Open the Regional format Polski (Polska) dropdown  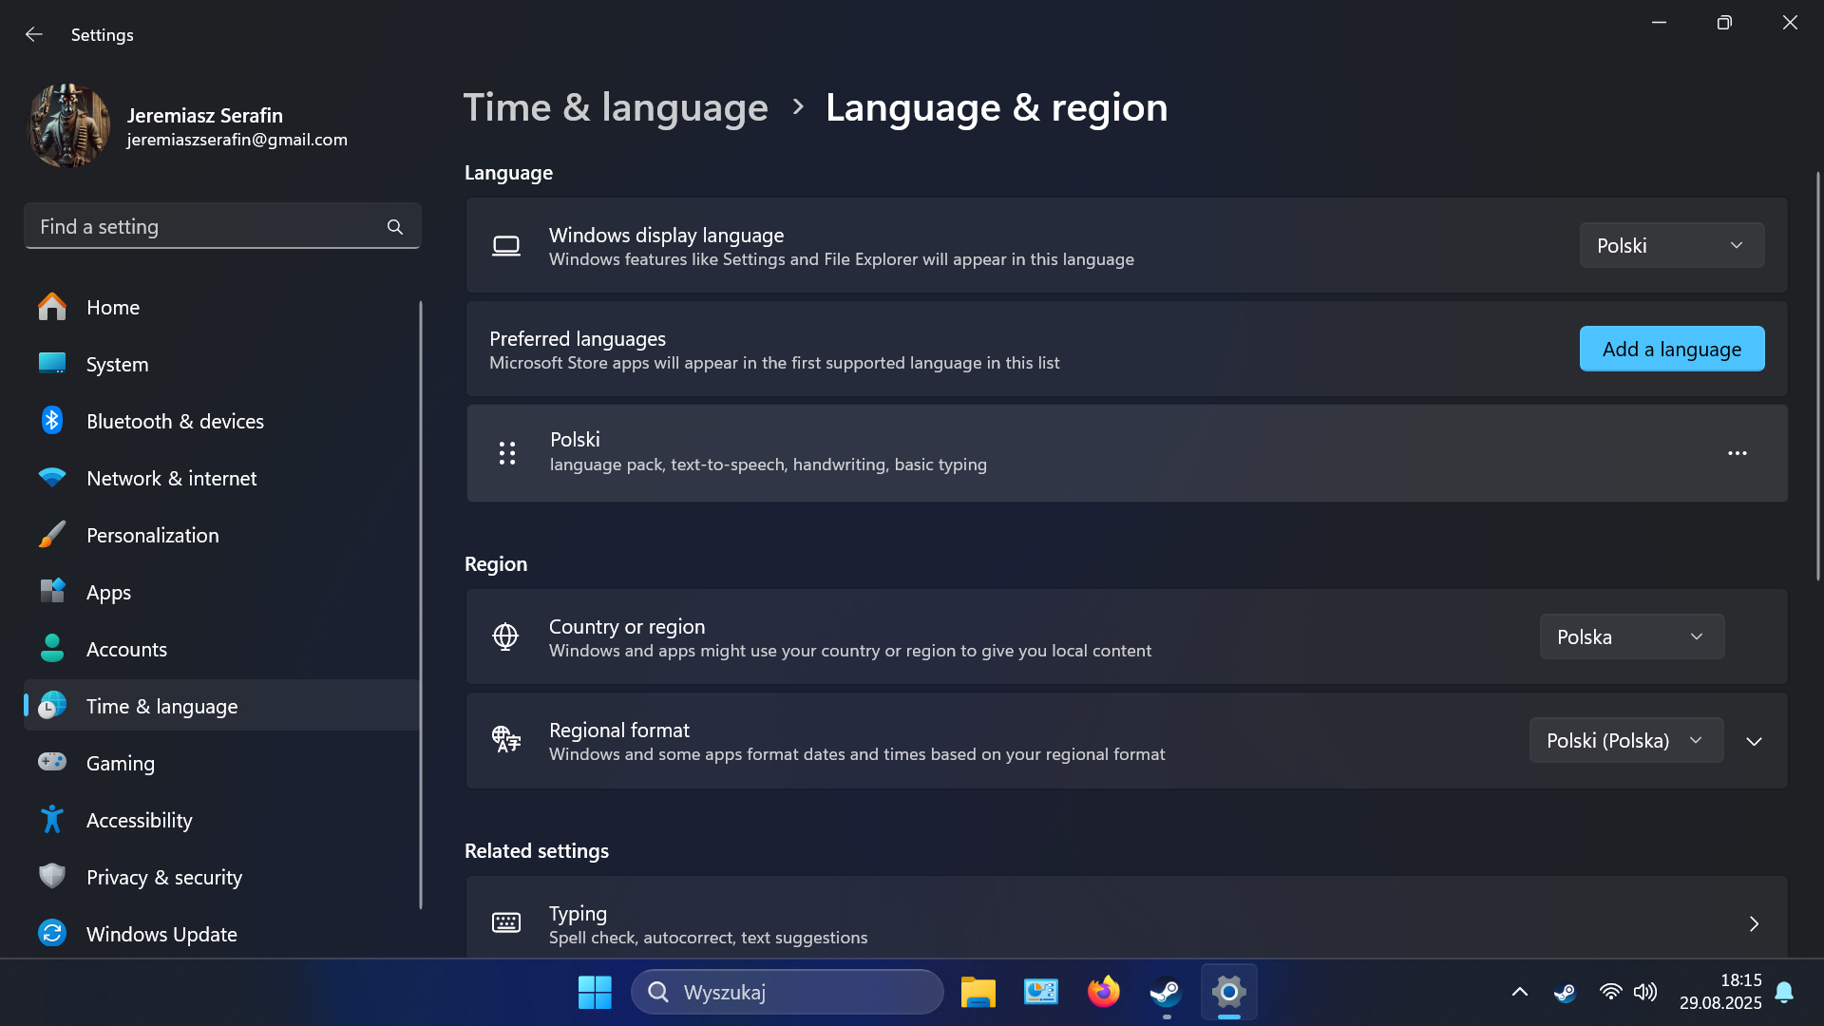(x=1625, y=740)
